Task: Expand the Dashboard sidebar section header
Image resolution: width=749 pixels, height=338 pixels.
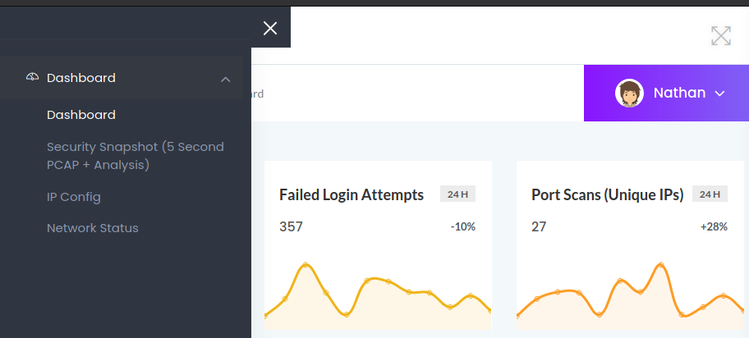Action: (x=80, y=78)
